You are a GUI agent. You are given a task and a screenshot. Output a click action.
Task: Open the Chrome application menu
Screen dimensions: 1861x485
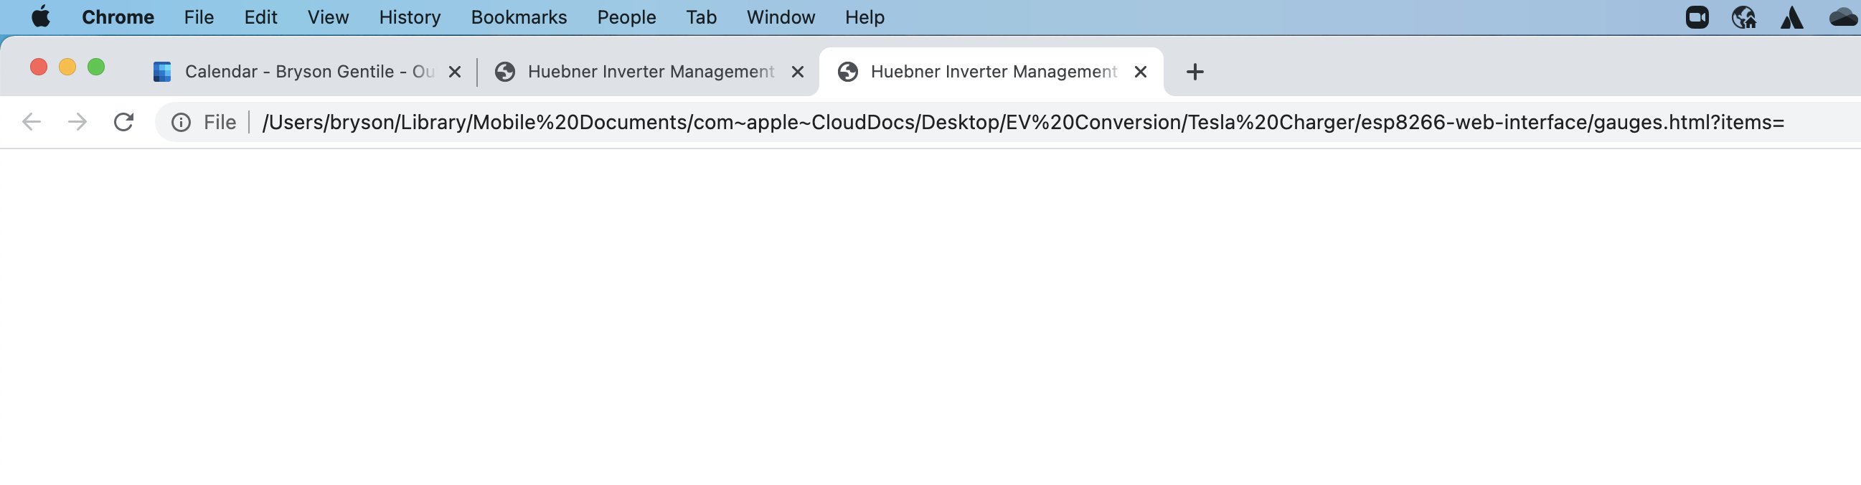pyautogui.click(x=118, y=17)
